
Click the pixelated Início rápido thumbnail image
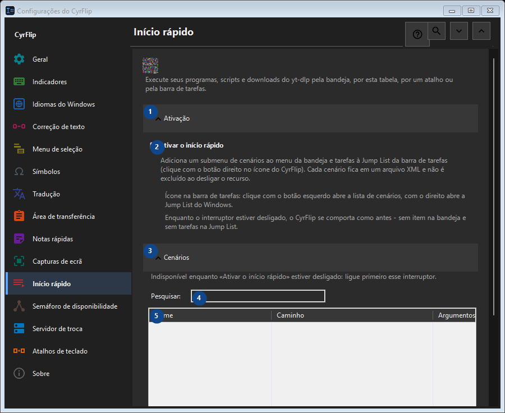pyautogui.click(x=150, y=66)
